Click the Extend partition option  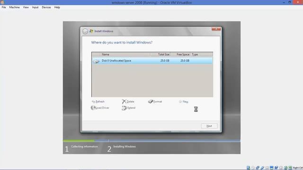(x=128, y=108)
